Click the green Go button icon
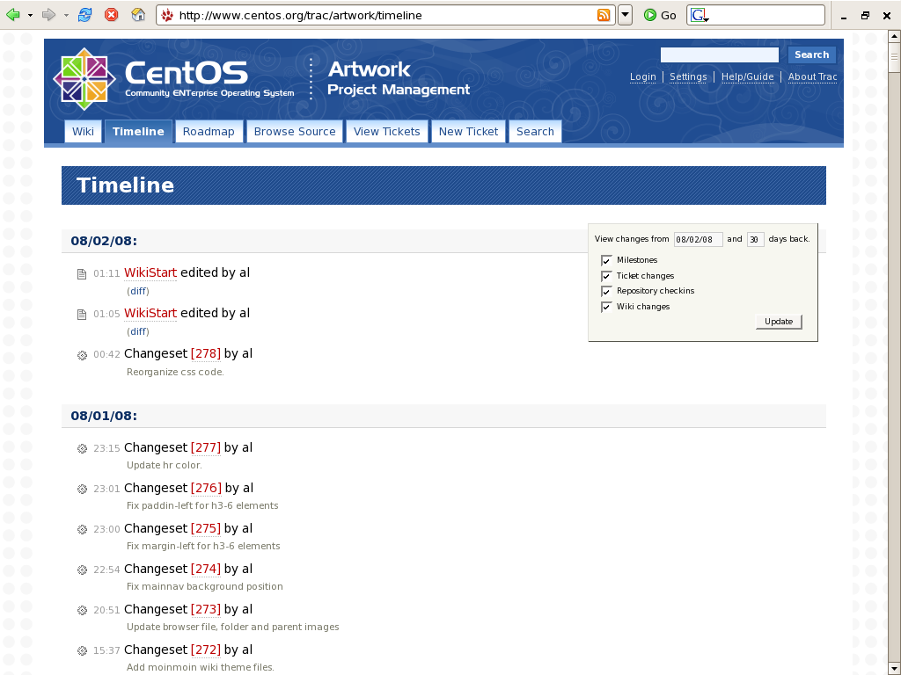This screenshot has width=901, height=675. (x=650, y=15)
